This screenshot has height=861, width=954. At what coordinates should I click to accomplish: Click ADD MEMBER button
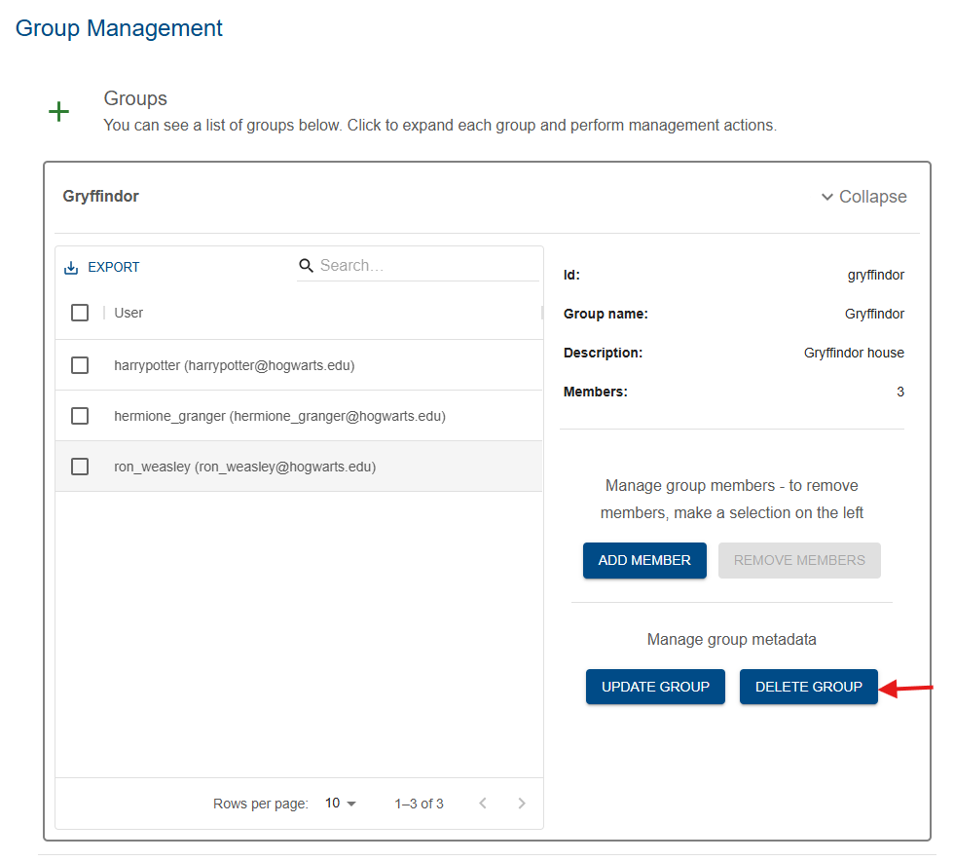click(644, 560)
